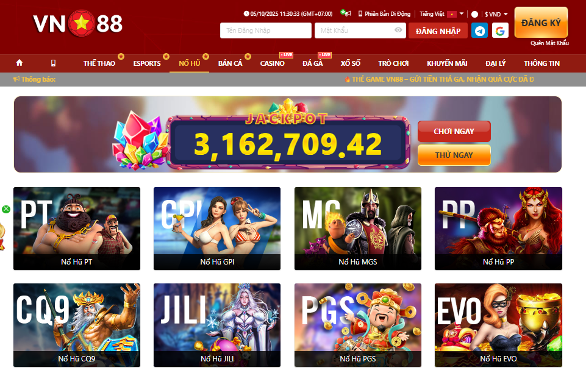Open the $ VND currency dropdown
The height and width of the screenshot is (373, 586).
pyautogui.click(x=496, y=14)
